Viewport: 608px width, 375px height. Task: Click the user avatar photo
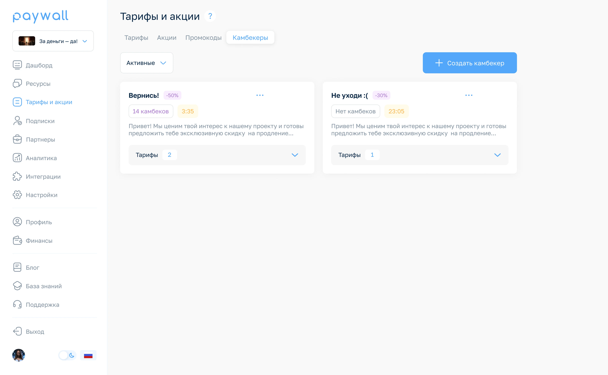click(19, 355)
